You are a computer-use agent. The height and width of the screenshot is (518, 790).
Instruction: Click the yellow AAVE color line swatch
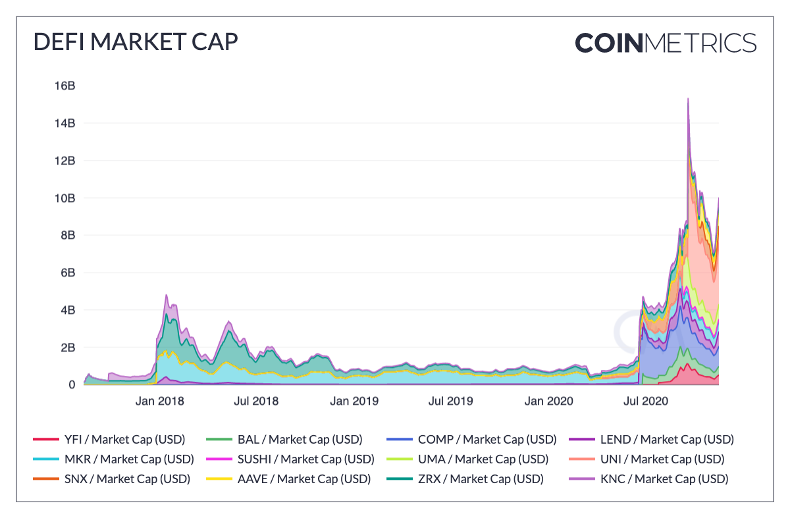(218, 479)
